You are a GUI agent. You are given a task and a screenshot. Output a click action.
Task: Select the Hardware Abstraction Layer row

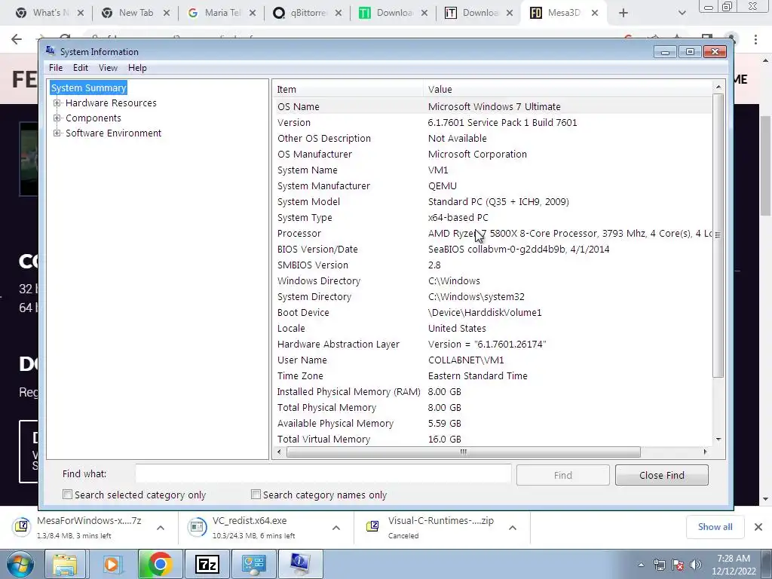(x=492, y=344)
